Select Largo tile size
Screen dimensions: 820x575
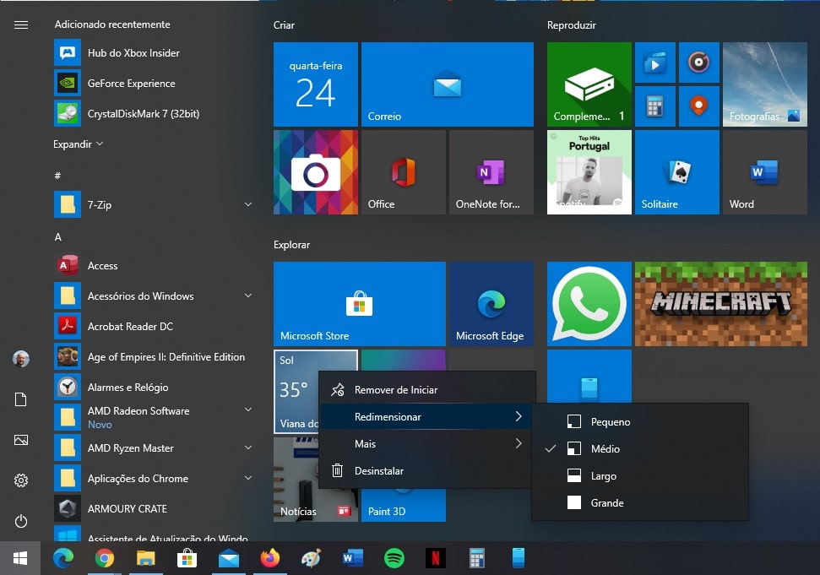tap(640, 475)
